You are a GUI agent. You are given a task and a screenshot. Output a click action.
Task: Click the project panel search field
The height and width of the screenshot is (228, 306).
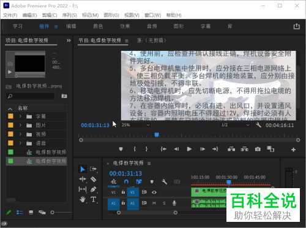point(31,96)
